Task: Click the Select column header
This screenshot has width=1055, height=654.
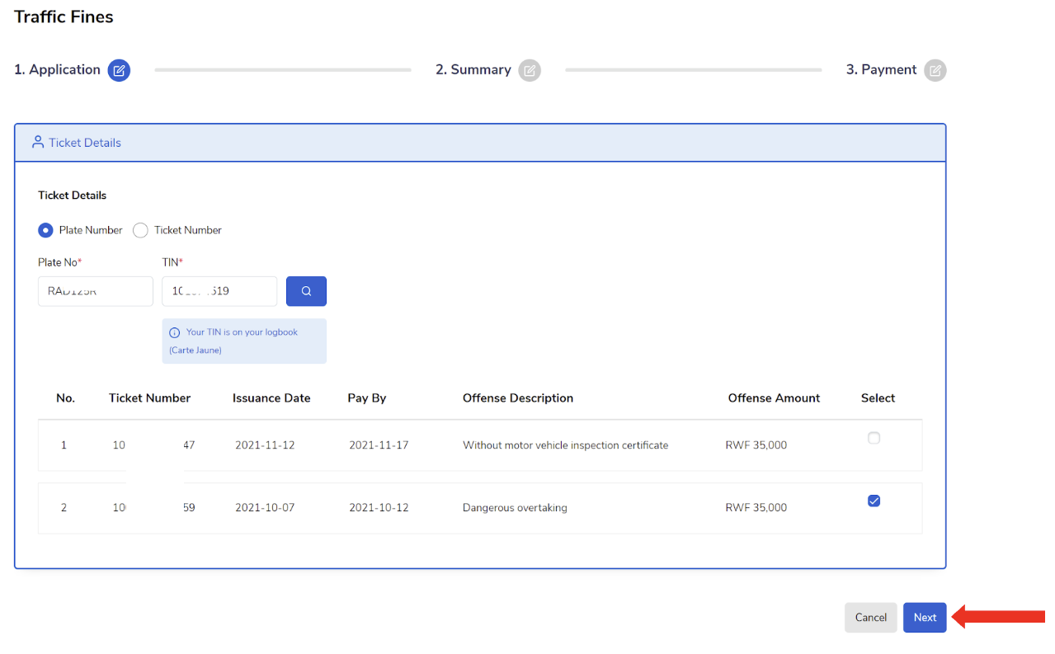Action: coord(878,398)
